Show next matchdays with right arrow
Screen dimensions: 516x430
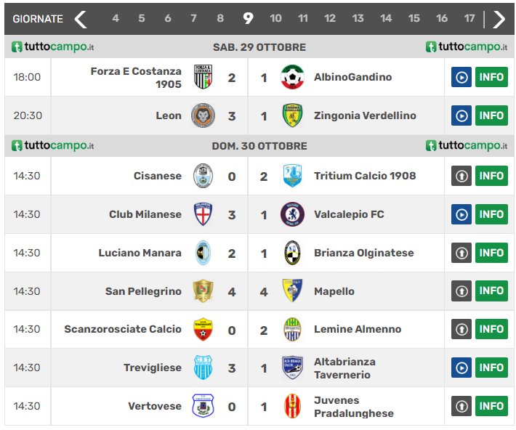(x=499, y=19)
